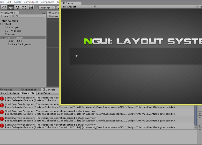This screenshot has height=145, width=202.
Task: Toggle Collapse in the Console
Action: 14,93
